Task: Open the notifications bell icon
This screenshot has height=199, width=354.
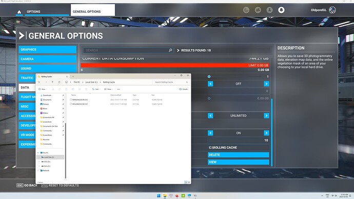Action: pyautogui.click(x=281, y=10)
